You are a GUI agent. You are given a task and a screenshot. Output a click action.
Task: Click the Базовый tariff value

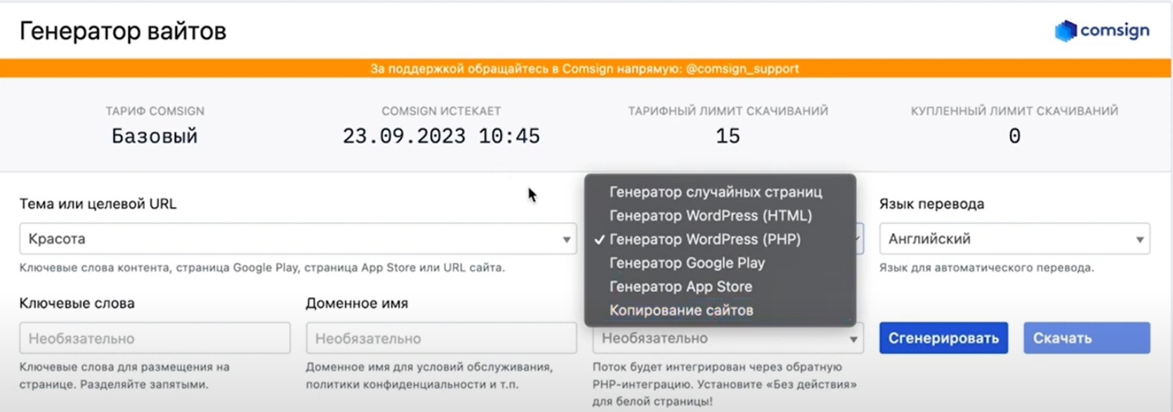point(155,136)
